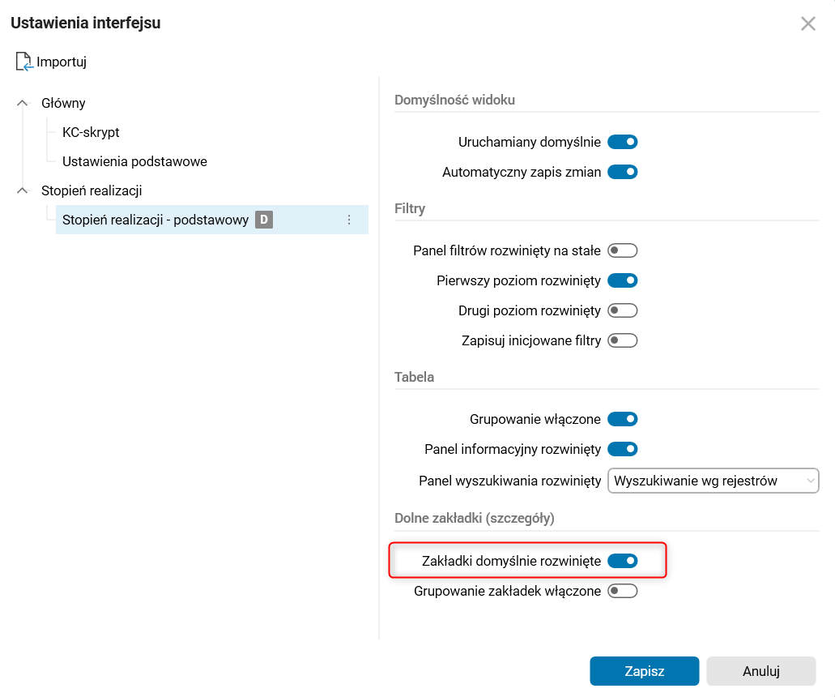Turn off Zakładki domyślnie rozwinięte
Viewport: 835px width, 697px height.
pyautogui.click(x=622, y=561)
